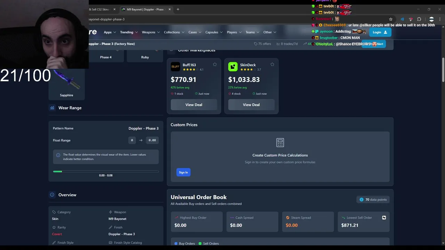The width and height of the screenshot is (445, 250).
Task: Click the 70 data points badge
Action: [373, 200]
